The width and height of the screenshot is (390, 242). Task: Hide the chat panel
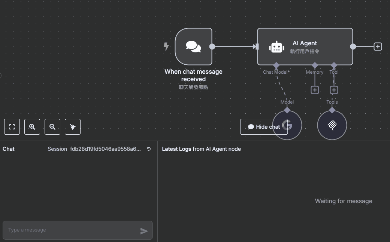click(x=264, y=127)
